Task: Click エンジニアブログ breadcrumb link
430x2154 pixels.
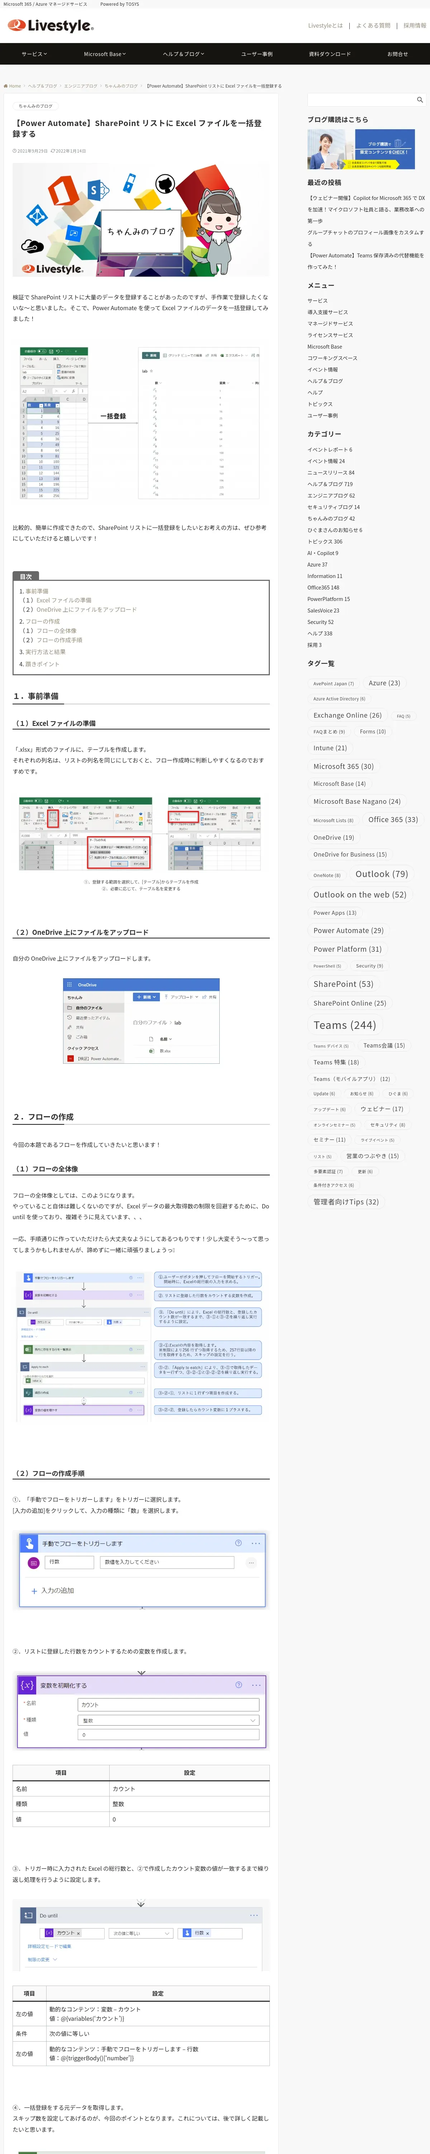Action: pyautogui.click(x=81, y=85)
